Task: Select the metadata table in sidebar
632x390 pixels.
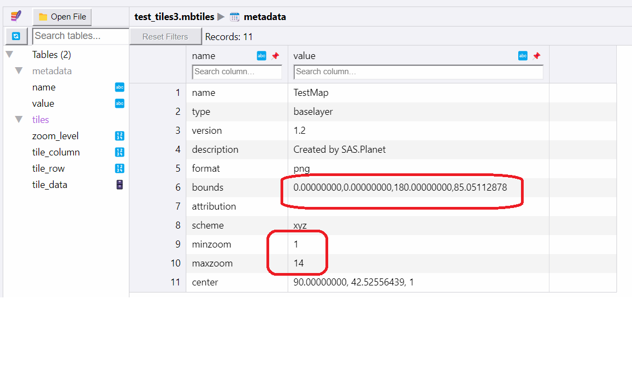Action: coord(52,71)
